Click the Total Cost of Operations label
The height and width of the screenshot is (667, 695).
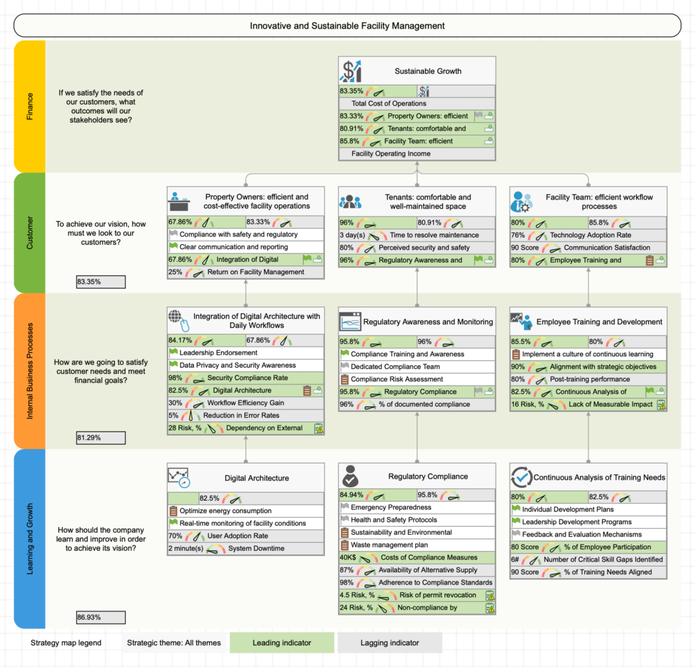(416, 103)
